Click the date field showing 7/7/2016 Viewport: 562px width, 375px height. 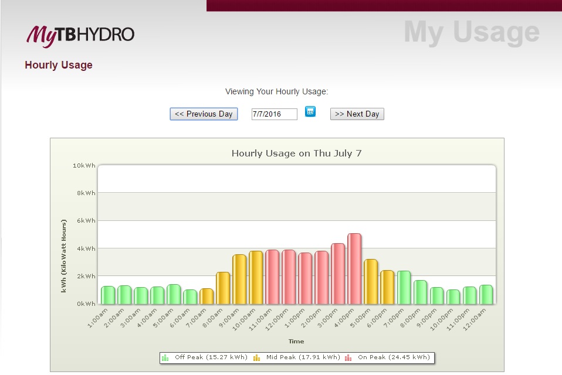[x=274, y=114]
